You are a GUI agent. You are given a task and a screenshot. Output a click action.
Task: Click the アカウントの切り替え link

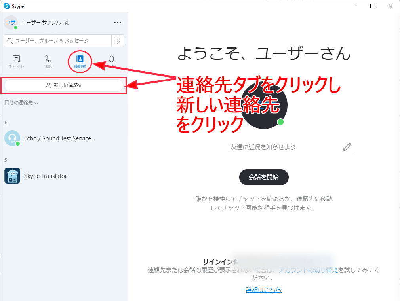tap(308, 270)
